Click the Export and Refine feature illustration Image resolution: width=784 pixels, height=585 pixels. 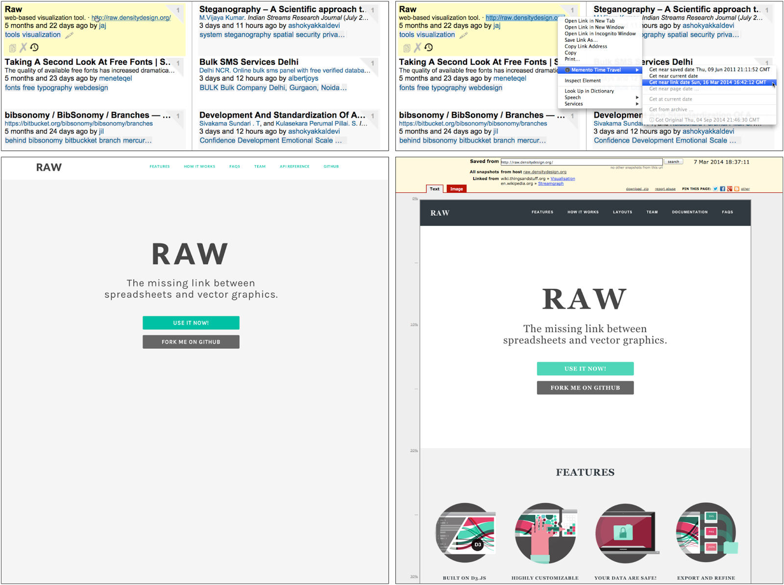point(706,533)
